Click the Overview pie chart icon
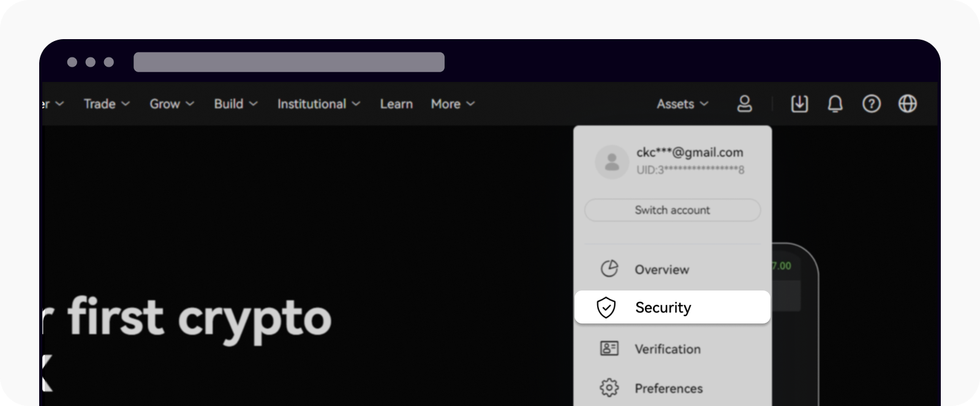 pos(609,268)
